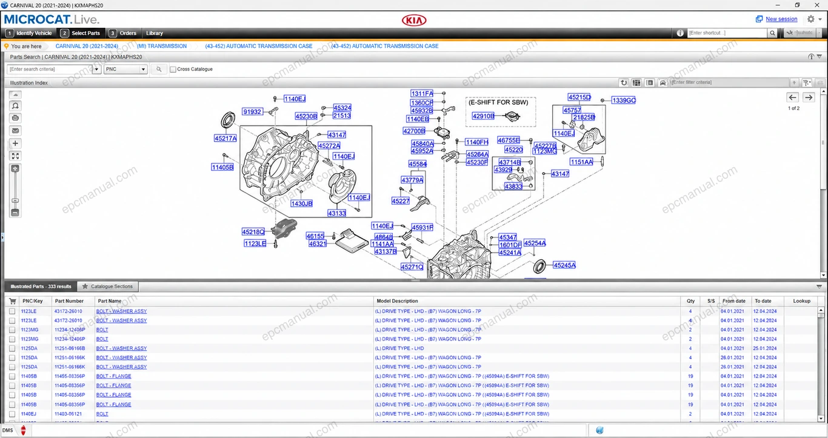Click the shortcut search magnifier icon

tap(772, 33)
